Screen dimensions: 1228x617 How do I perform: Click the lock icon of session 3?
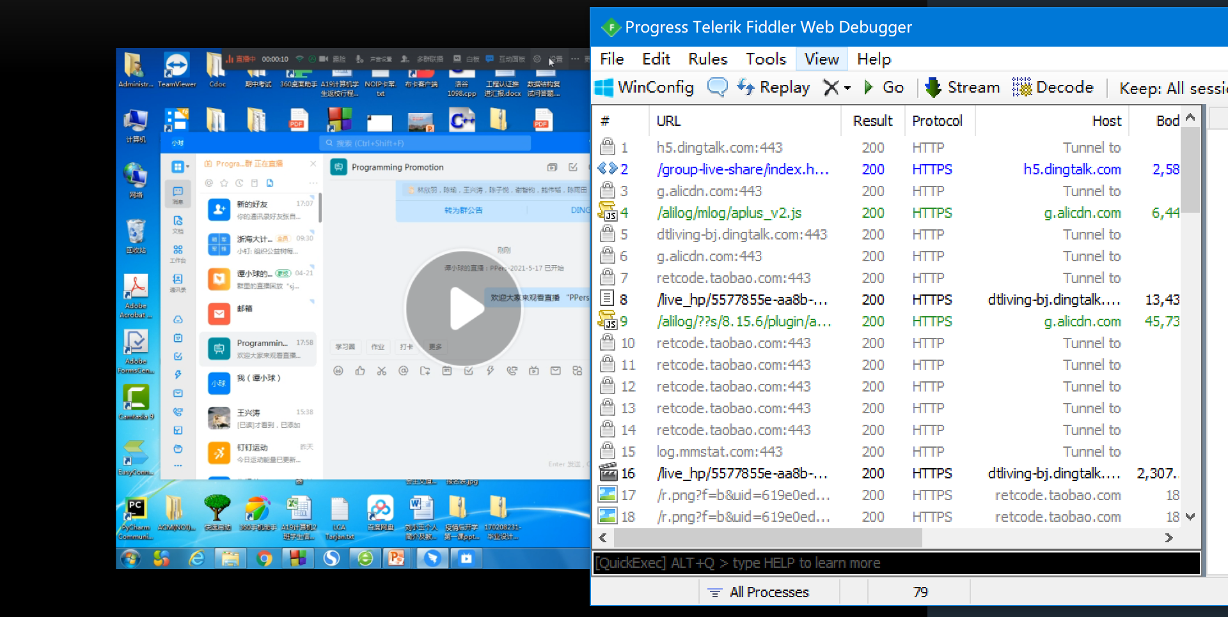click(x=608, y=190)
